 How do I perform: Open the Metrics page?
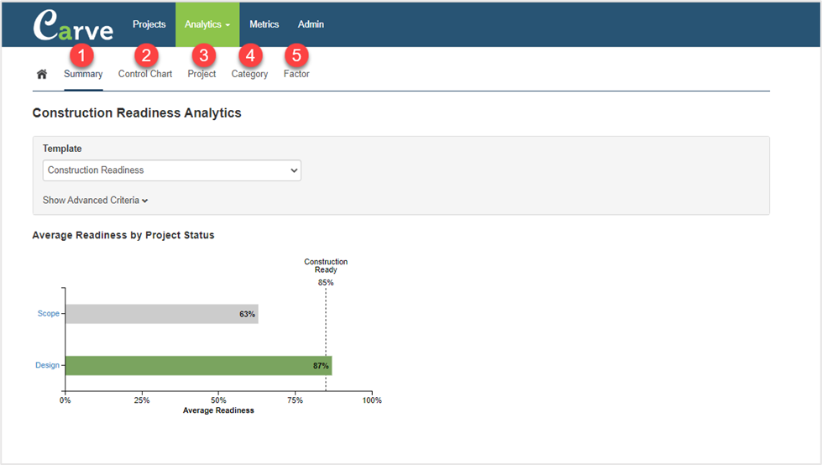click(x=264, y=24)
